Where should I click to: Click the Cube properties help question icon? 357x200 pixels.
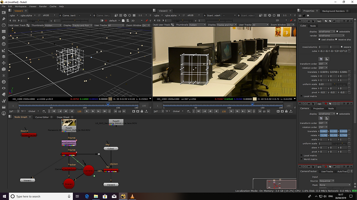click(x=344, y=21)
